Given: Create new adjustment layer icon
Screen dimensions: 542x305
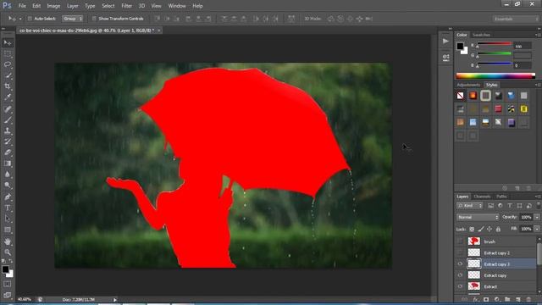Looking at the screenshot, I should 497,299.
